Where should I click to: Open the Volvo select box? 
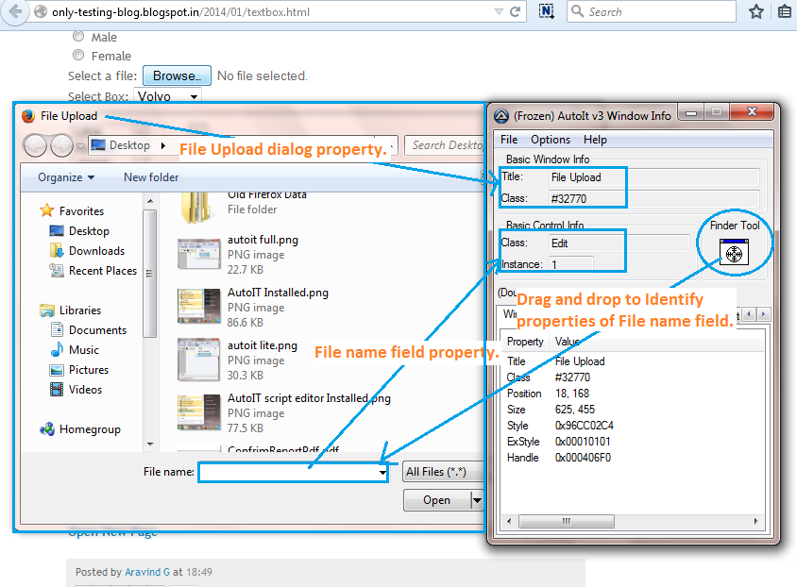click(x=168, y=95)
